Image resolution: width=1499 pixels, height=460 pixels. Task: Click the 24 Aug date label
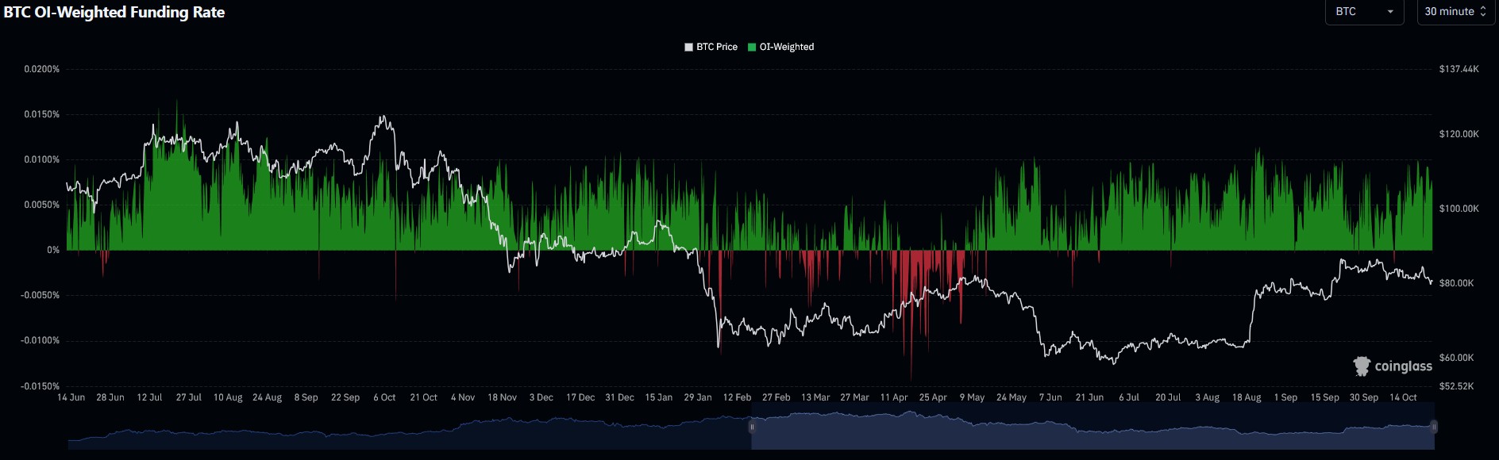tap(268, 397)
